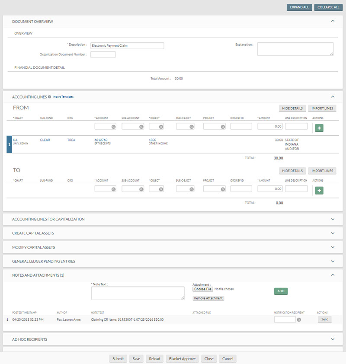Click the TO section Project lookup magnifier

click(x=222, y=189)
